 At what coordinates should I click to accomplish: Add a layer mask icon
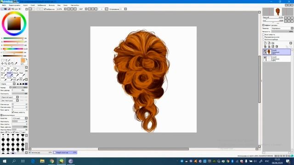(291, 43)
